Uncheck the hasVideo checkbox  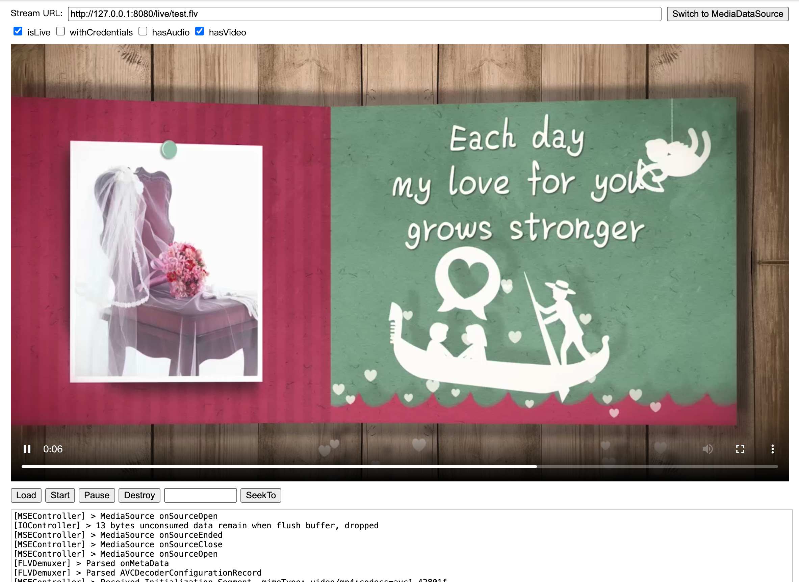pyautogui.click(x=200, y=31)
